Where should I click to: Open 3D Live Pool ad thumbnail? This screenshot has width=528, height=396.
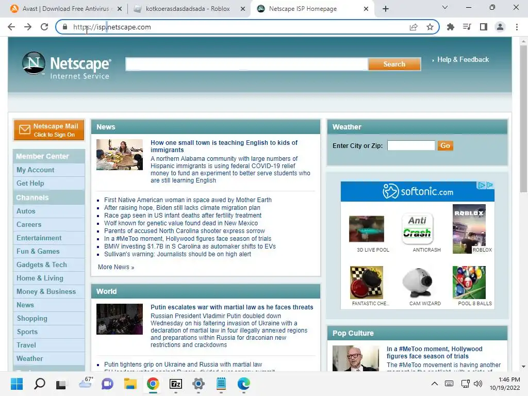tap(367, 229)
